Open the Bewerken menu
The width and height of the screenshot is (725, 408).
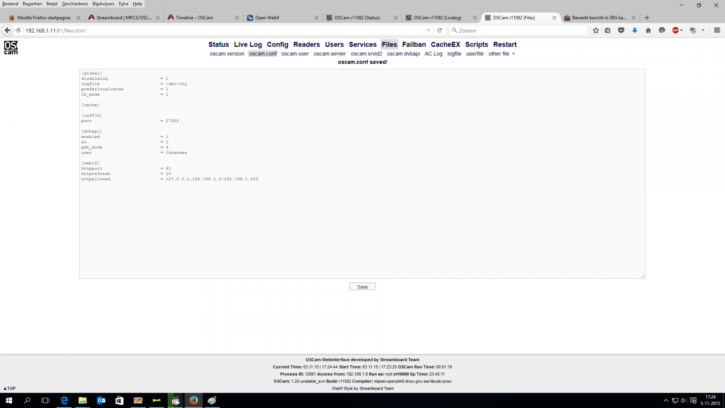click(x=32, y=4)
